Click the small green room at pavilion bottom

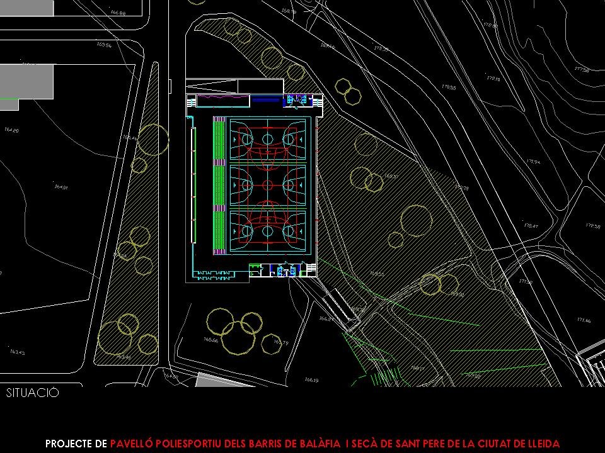tap(255, 270)
